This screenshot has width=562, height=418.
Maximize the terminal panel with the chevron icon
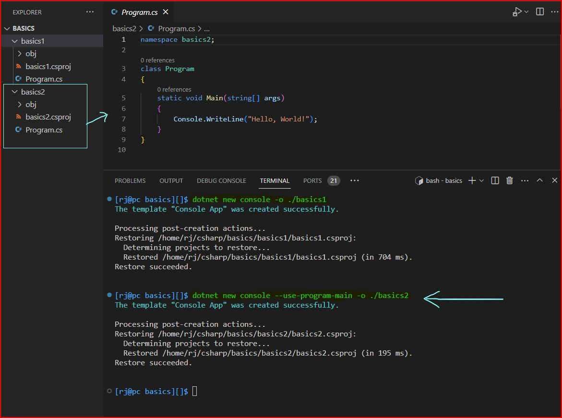coord(539,180)
